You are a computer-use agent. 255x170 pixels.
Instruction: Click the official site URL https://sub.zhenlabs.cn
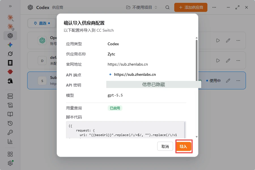tap(128, 64)
